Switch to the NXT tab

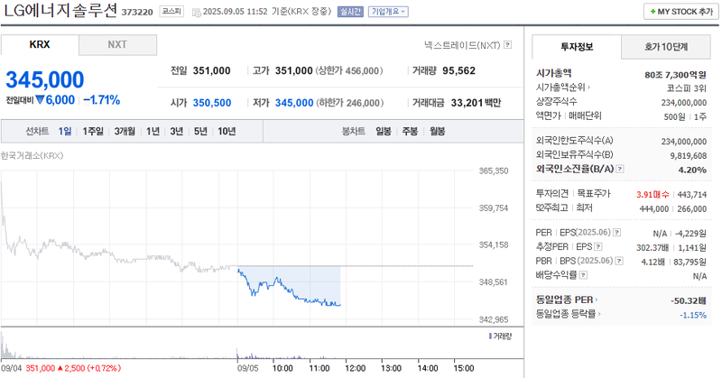[117, 45]
